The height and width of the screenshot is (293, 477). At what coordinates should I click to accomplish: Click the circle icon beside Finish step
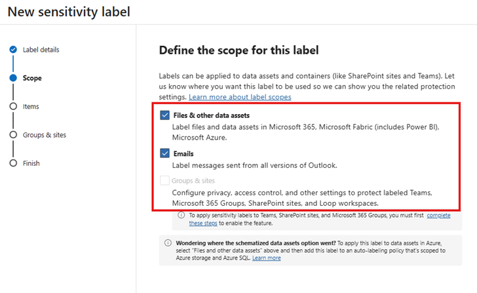(13, 163)
